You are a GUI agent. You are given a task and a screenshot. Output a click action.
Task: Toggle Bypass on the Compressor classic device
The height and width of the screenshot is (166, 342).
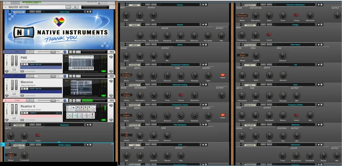[x=222, y=115]
